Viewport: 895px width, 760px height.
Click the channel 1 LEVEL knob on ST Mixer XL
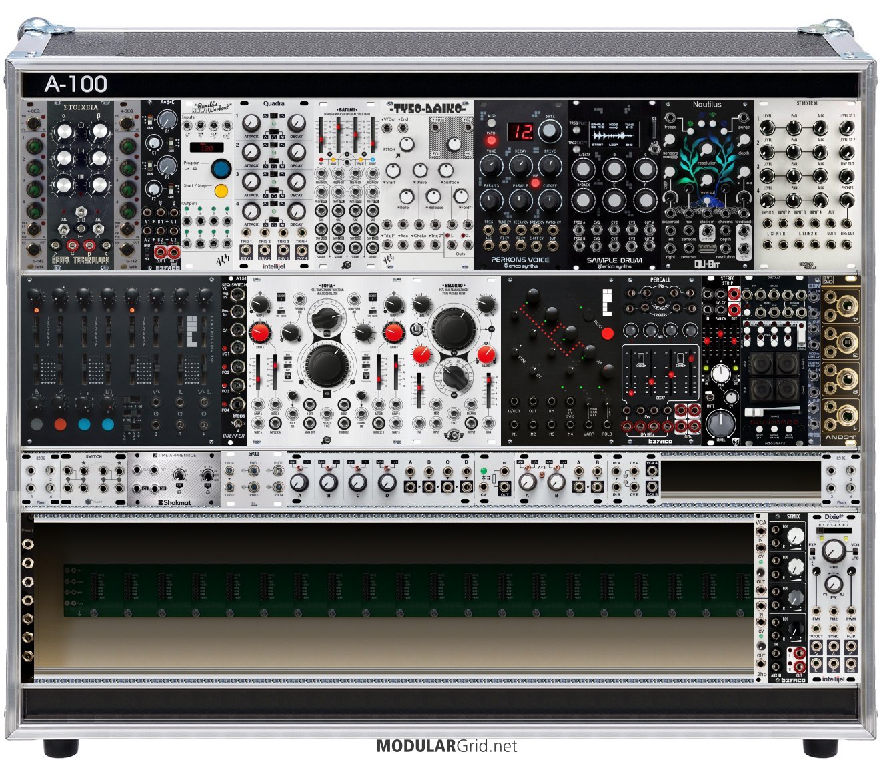pyautogui.click(x=768, y=128)
